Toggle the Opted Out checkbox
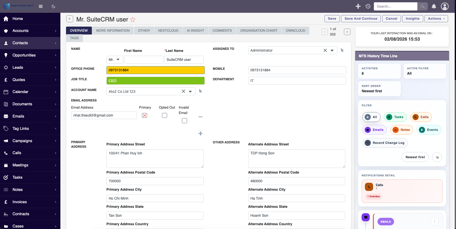 coord(165,115)
